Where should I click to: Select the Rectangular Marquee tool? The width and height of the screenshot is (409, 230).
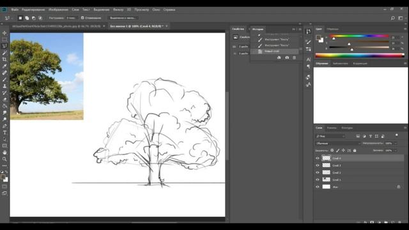pyautogui.click(x=4, y=40)
